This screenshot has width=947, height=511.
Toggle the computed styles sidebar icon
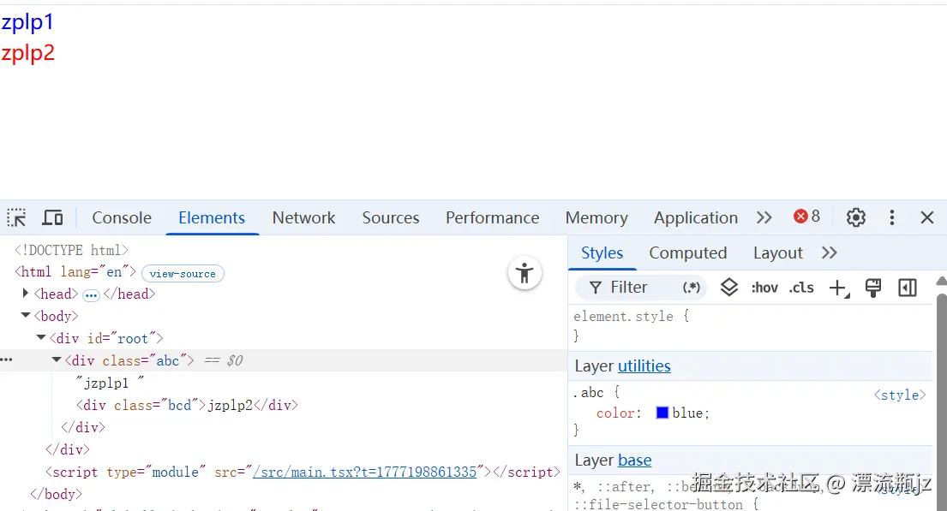click(x=907, y=288)
